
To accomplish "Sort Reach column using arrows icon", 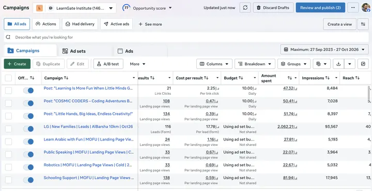I will click(x=358, y=78).
